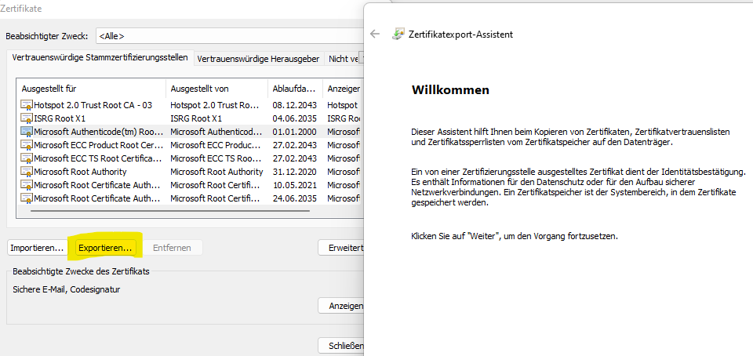Open the partially hidden 'Nicht ve...' tab
753x356 pixels.
coord(344,59)
